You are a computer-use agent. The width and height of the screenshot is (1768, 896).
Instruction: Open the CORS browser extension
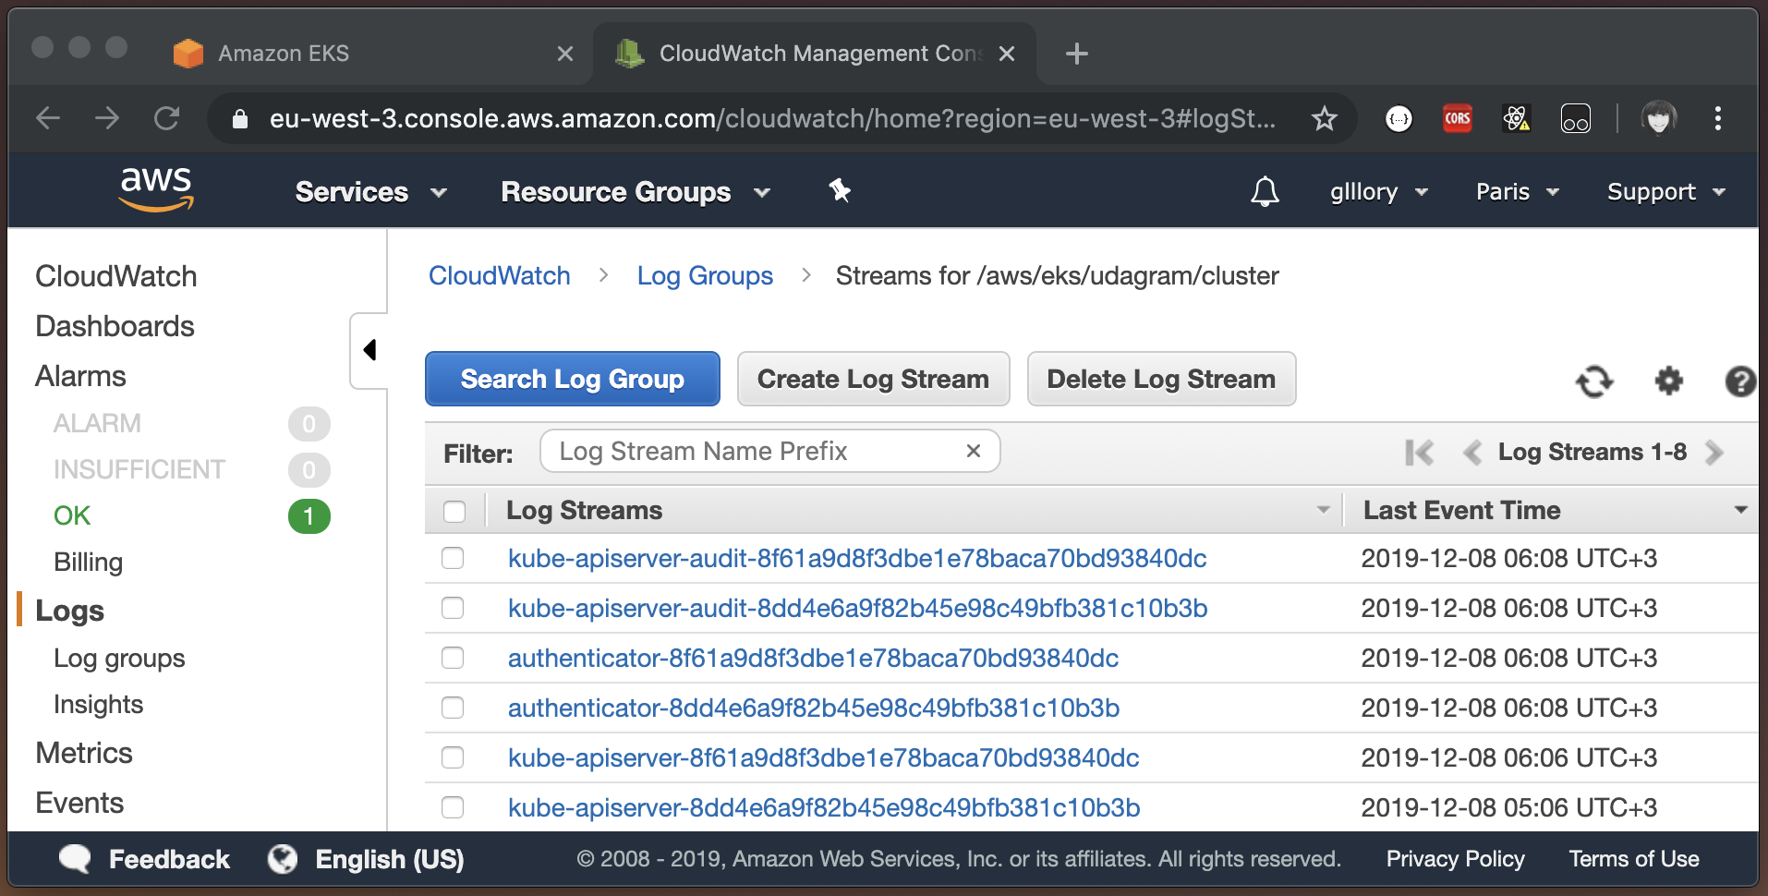(1458, 118)
